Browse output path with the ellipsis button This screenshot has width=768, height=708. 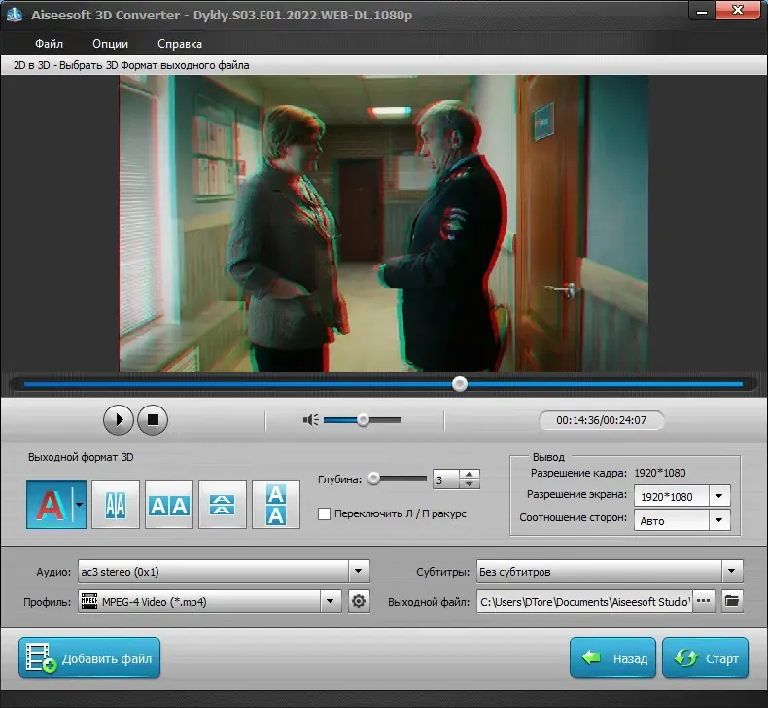(704, 601)
